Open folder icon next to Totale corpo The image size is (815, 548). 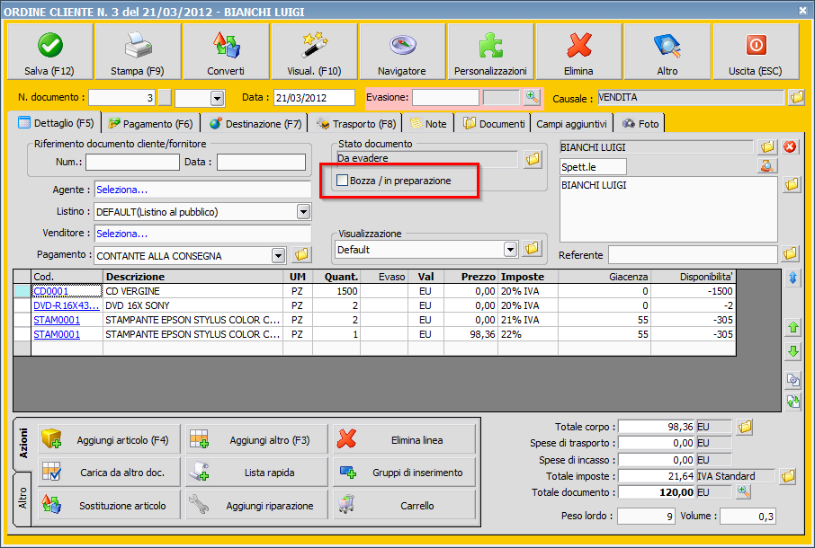click(x=745, y=427)
